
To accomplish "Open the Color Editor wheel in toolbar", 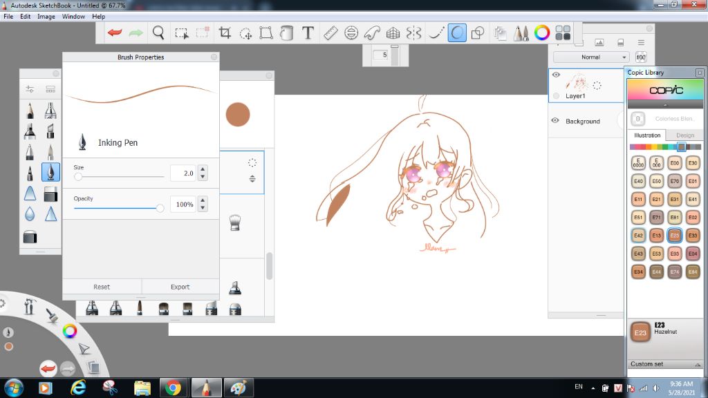I will [542, 32].
